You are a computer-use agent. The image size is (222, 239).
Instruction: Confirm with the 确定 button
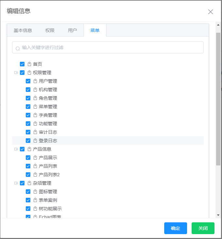click(175, 228)
